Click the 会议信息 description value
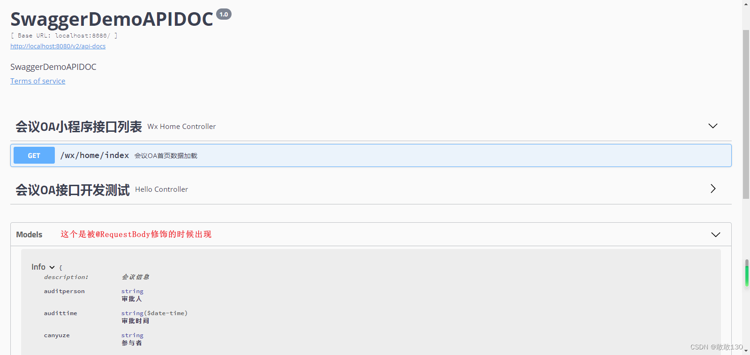The image size is (750, 355). (135, 277)
